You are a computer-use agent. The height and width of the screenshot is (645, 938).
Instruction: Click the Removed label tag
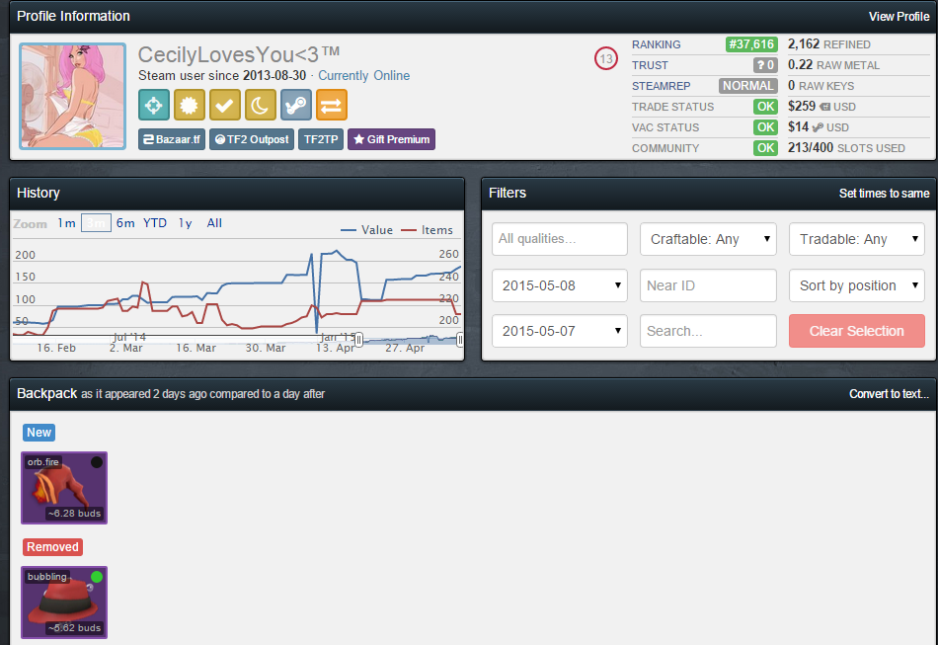click(x=52, y=547)
